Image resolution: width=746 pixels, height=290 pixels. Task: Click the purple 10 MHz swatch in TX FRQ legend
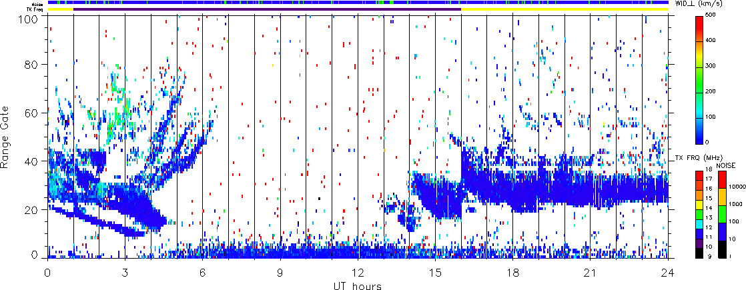[x=699, y=243]
